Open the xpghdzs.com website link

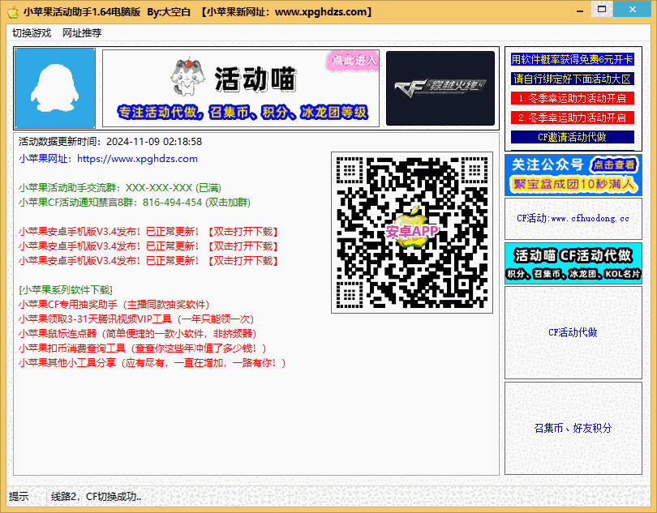(136, 159)
